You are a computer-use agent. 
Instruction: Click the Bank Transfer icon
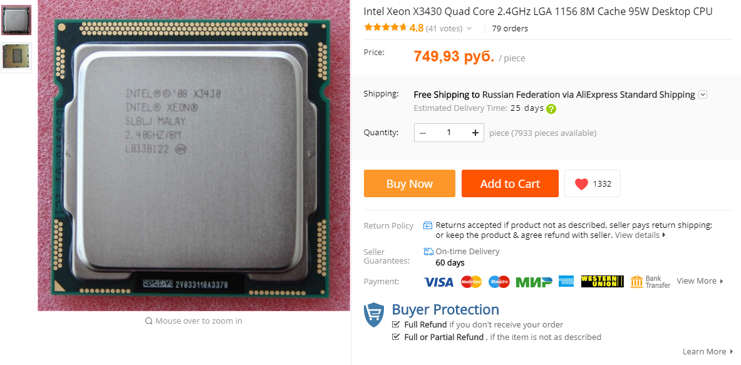[x=636, y=282]
